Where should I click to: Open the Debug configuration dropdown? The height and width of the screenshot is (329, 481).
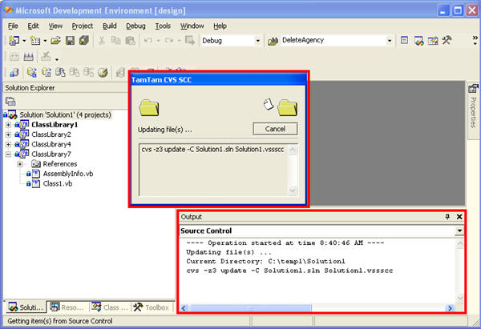(257, 41)
